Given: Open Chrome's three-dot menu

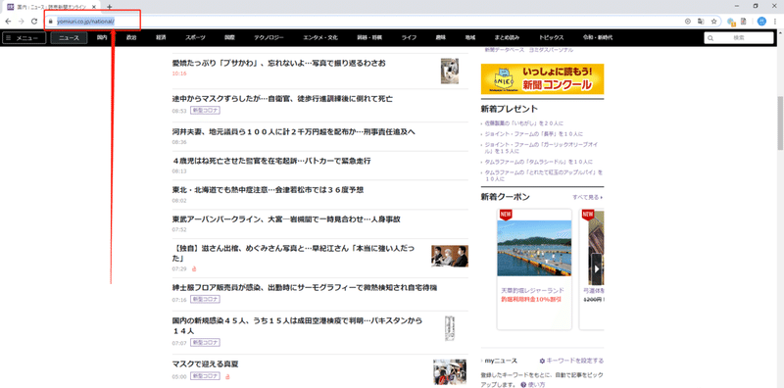Looking at the screenshot, I should coord(775,22).
